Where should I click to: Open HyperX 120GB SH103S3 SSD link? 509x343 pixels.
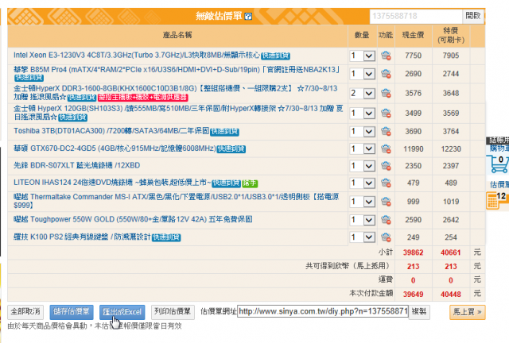click(x=178, y=113)
